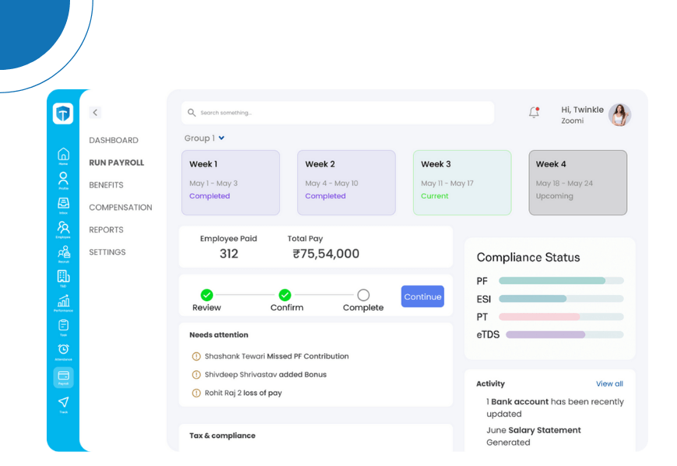Click the notification bell icon
The height and width of the screenshot is (466, 677).
tap(534, 113)
